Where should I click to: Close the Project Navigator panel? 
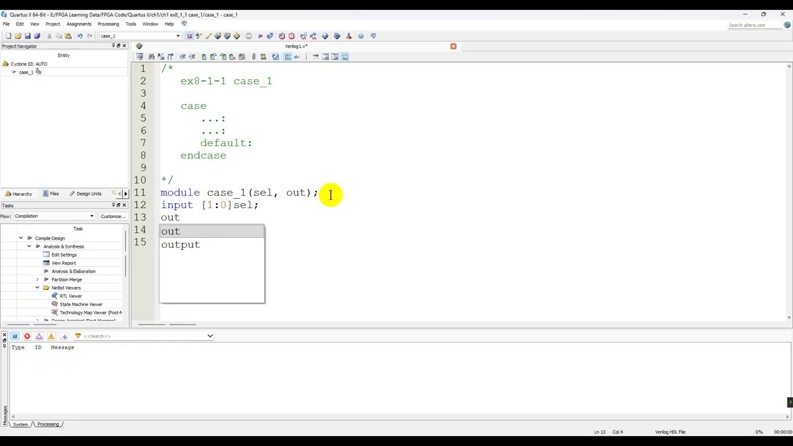[x=124, y=46]
